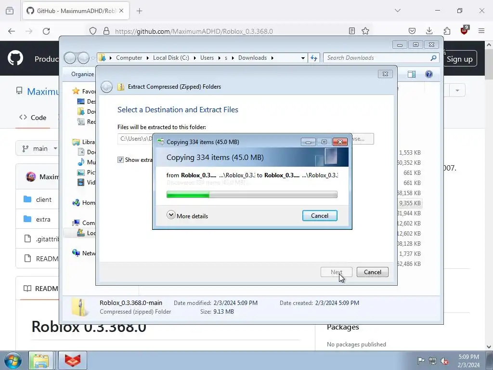Screen dimensions: 493x370
Task: Select Computer in Explorer breadcrumb
Action: 129,58
